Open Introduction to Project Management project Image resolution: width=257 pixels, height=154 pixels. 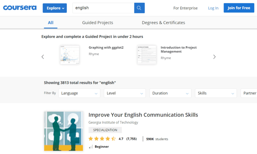tap(179, 49)
